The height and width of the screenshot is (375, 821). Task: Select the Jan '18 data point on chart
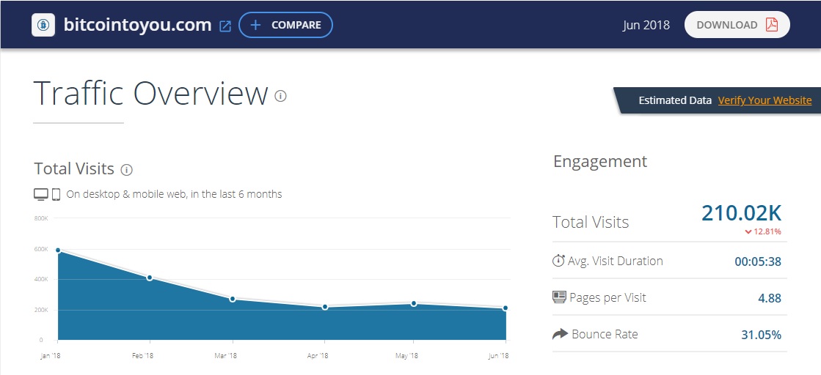pyautogui.click(x=58, y=250)
